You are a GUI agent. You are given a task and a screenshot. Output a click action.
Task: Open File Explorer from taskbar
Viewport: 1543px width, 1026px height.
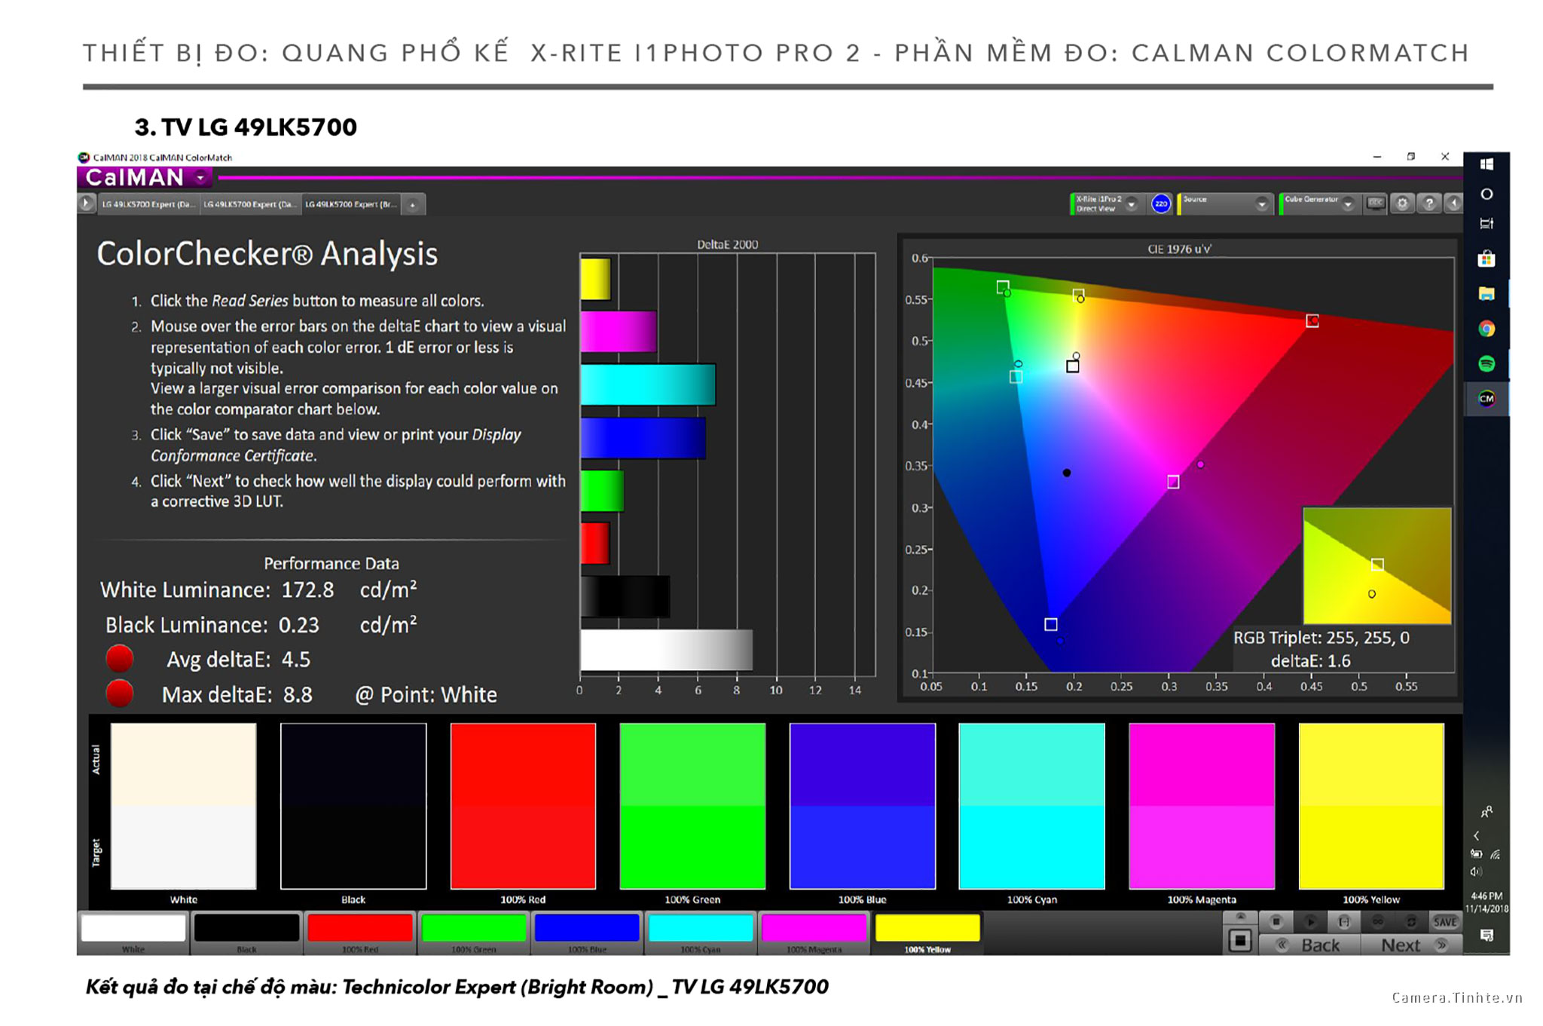coord(1486,294)
